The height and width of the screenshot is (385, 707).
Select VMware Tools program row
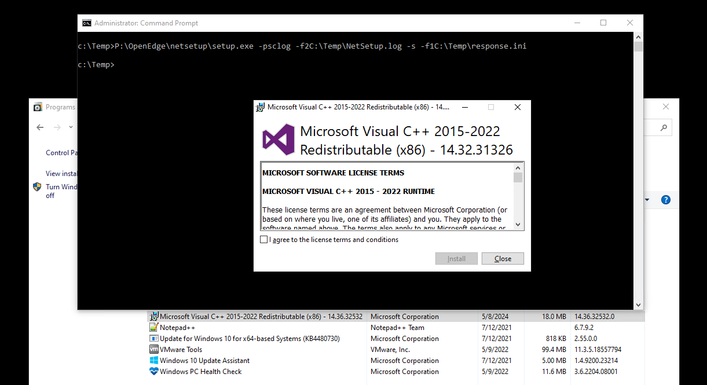click(x=395, y=350)
